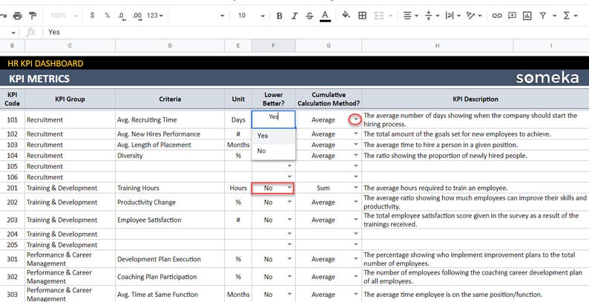589x302 pixels.
Task: Open Lower Better dropdown for KPI 105
Action: (x=289, y=166)
